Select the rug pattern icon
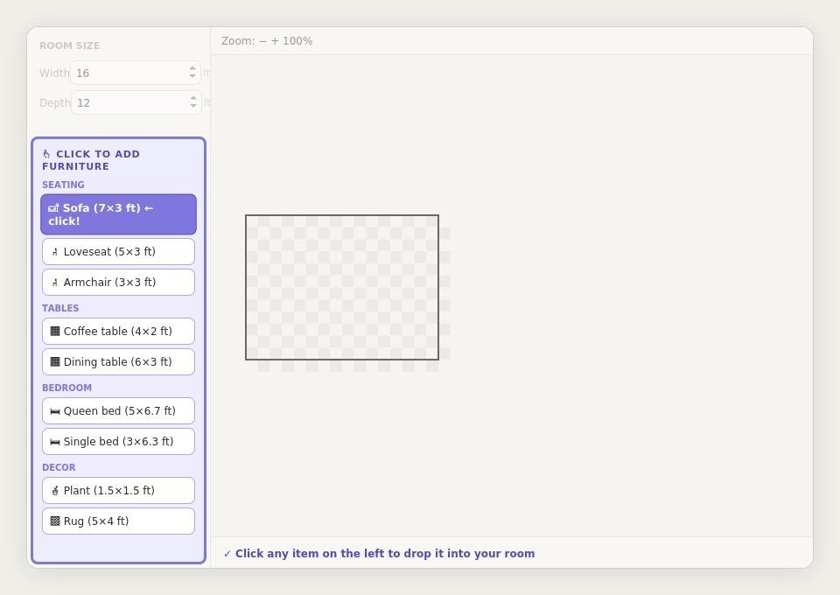 [x=55, y=521]
